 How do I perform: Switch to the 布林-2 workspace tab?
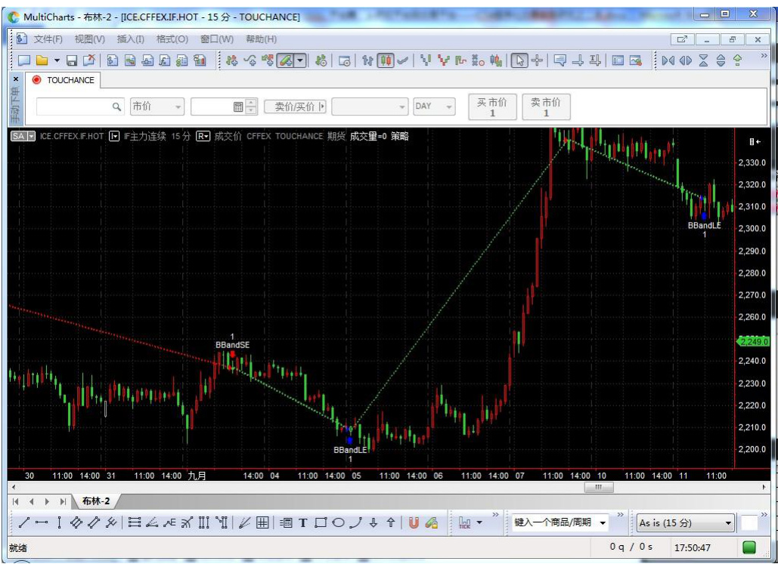(x=96, y=501)
